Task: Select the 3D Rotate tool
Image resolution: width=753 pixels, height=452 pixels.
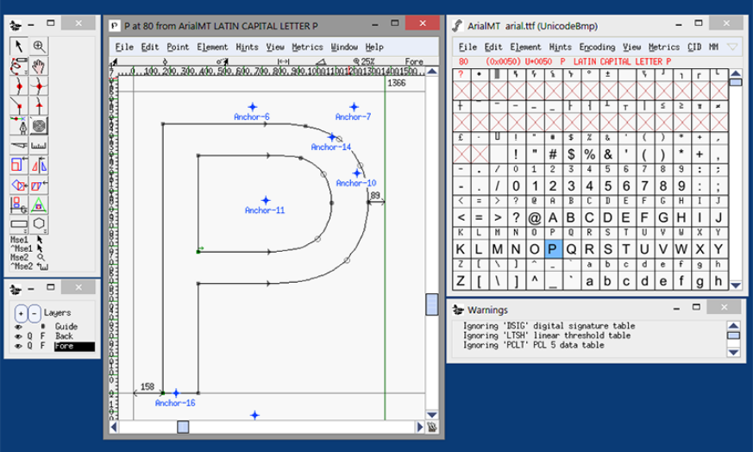Action: click(19, 204)
